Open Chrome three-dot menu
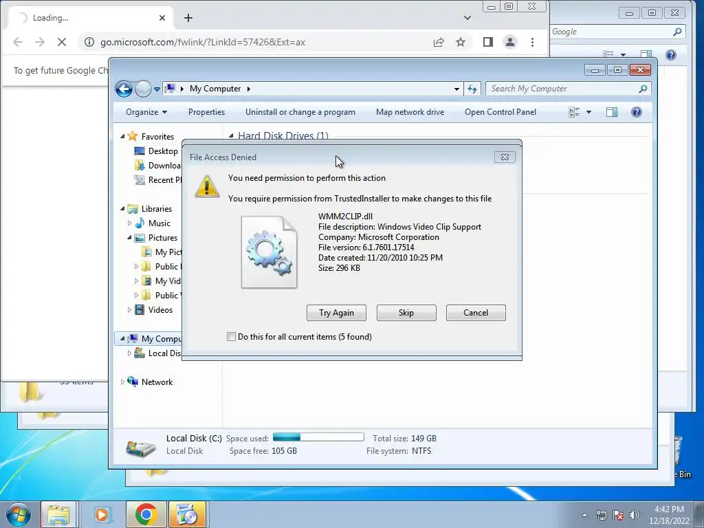The height and width of the screenshot is (528, 704). click(533, 42)
